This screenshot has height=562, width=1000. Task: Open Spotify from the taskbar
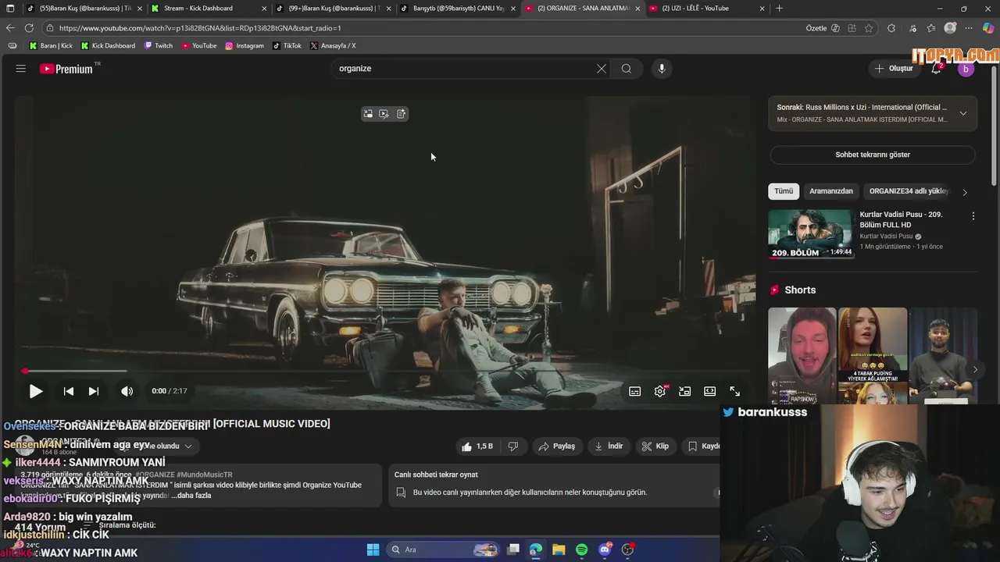coord(582,550)
